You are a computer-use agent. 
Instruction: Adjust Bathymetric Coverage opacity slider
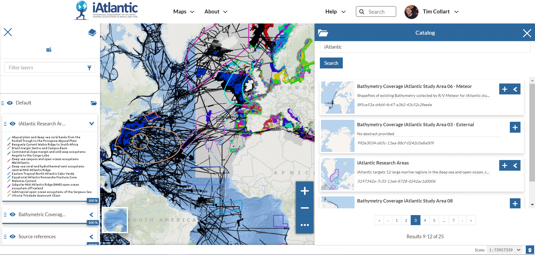point(50,223)
